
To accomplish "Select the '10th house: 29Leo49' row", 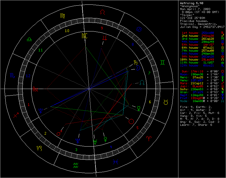I will [202, 60].
